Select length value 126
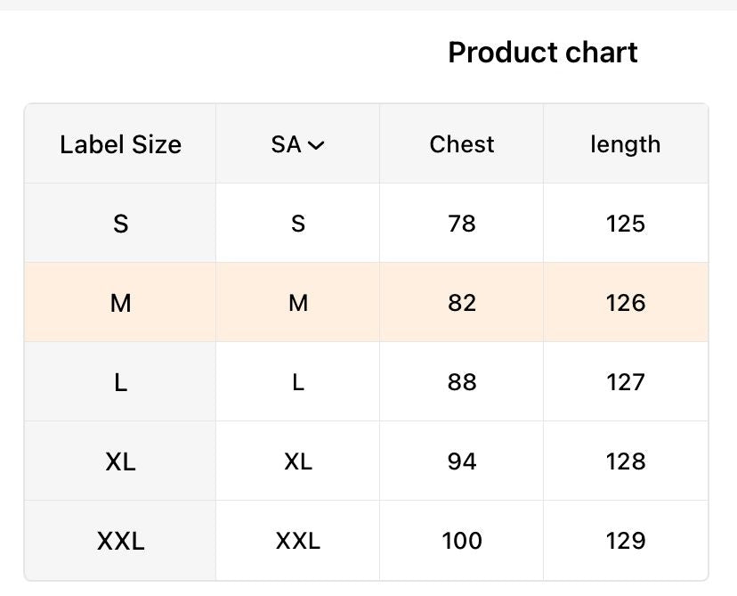 [625, 303]
